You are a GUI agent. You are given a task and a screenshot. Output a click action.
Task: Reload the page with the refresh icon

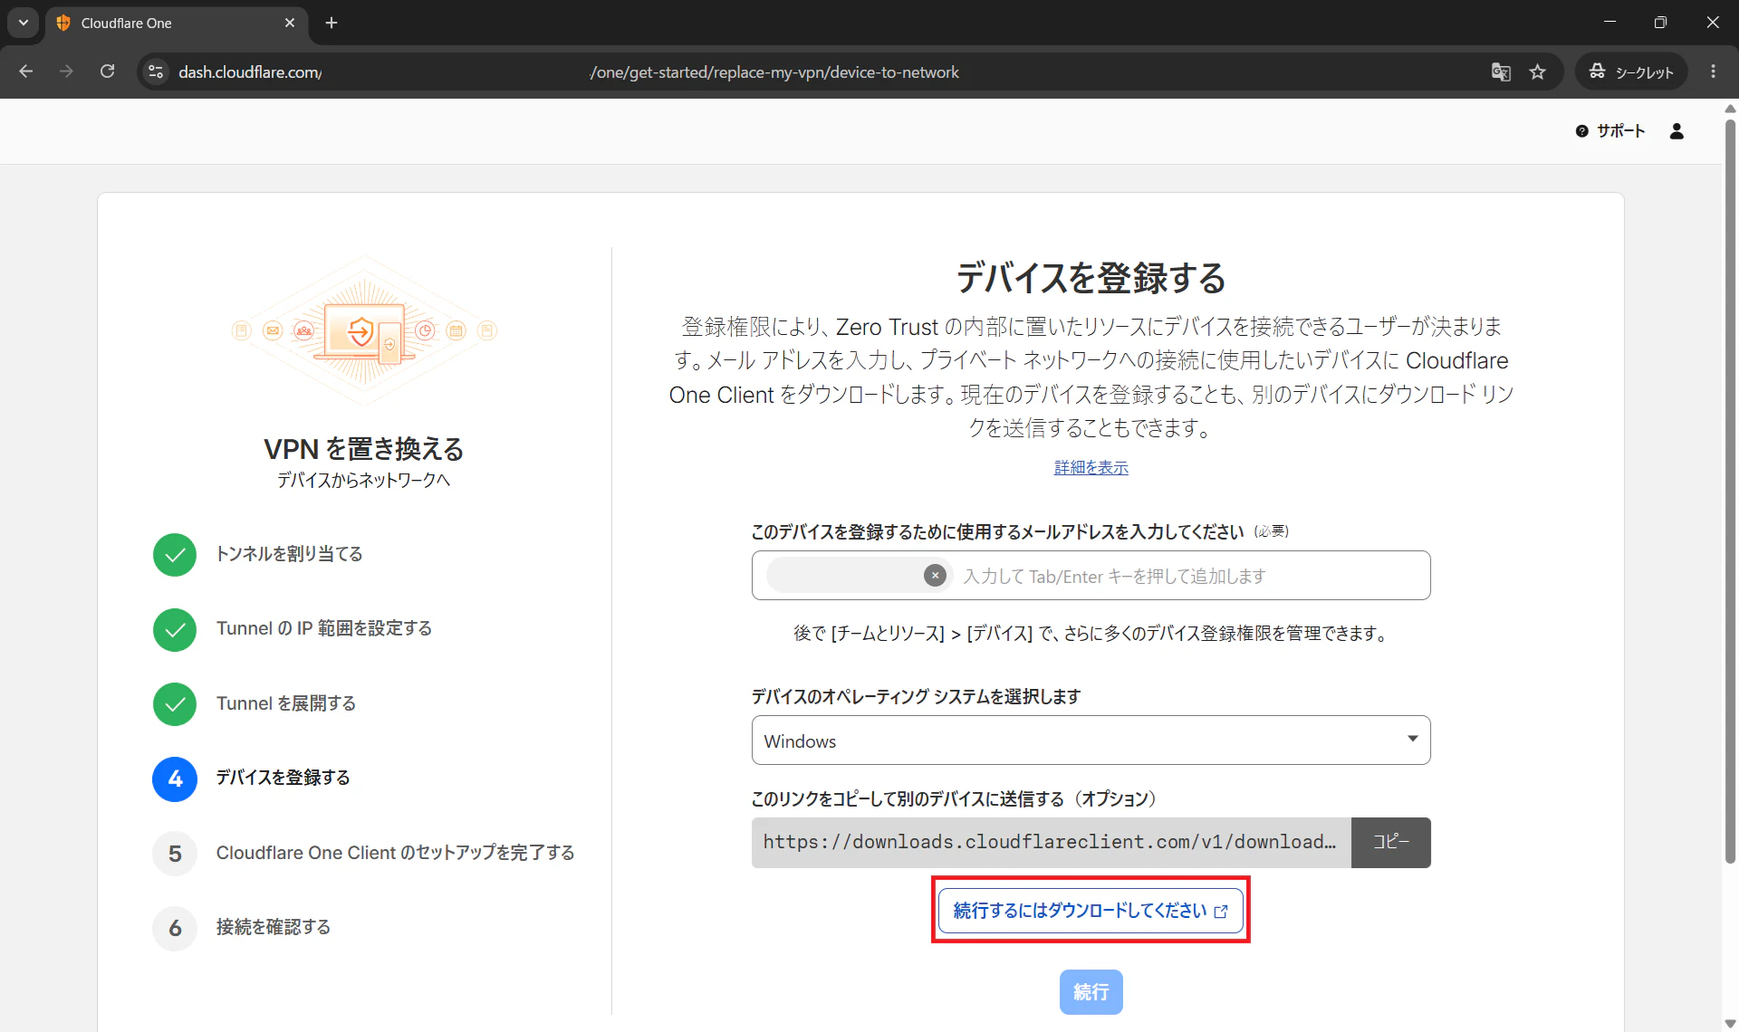(107, 72)
